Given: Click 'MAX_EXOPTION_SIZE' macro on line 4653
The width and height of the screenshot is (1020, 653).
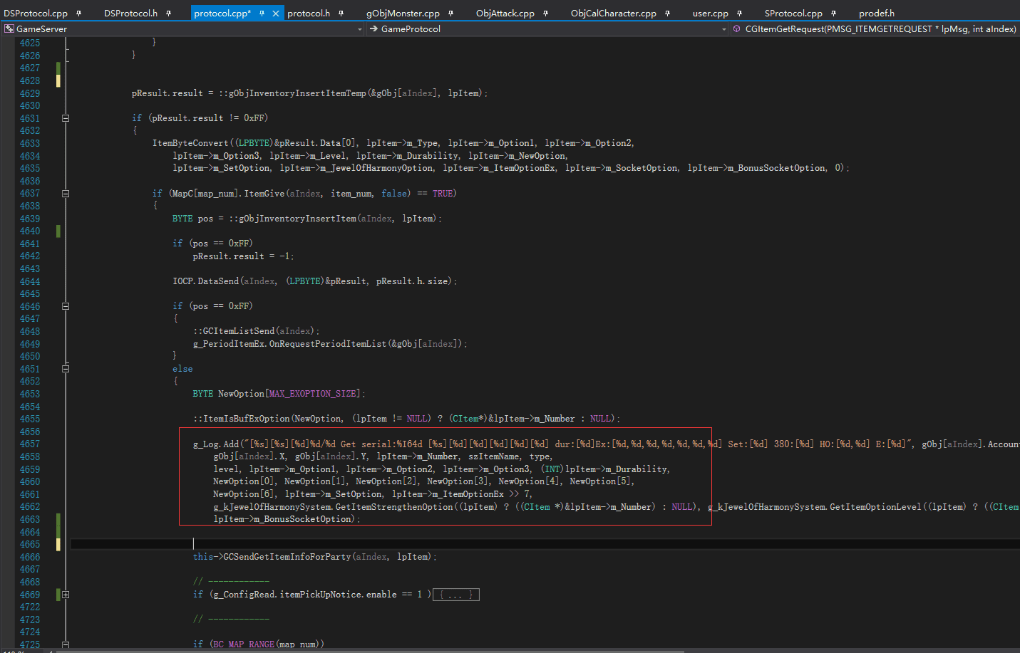Looking at the screenshot, I should (x=313, y=394).
